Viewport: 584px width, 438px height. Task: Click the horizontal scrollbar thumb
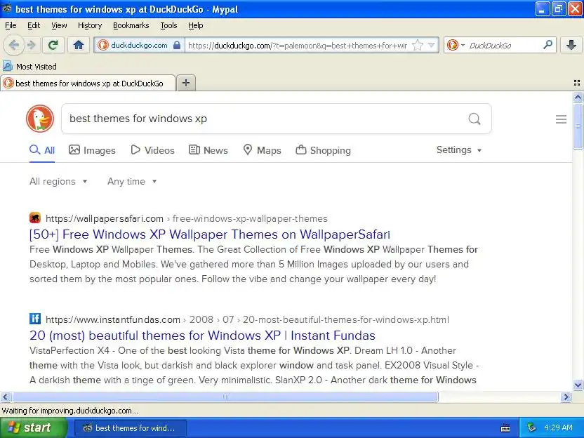[225, 397]
